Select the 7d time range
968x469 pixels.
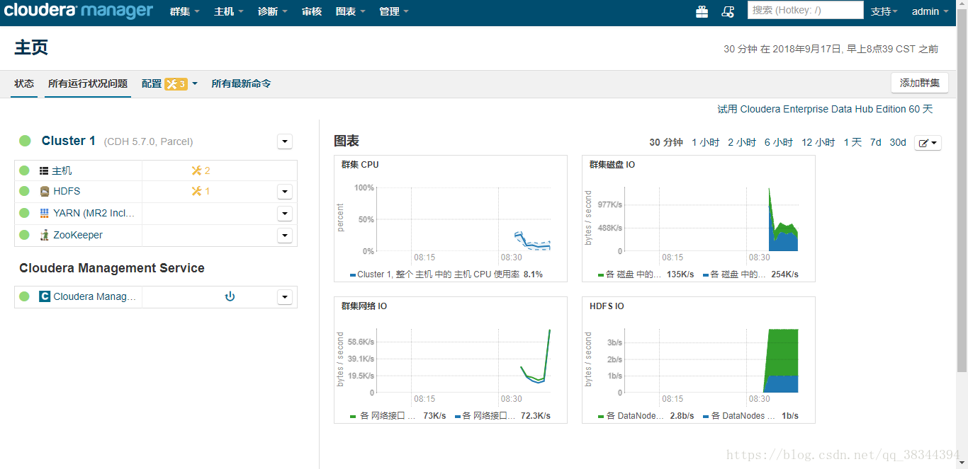click(x=876, y=142)
